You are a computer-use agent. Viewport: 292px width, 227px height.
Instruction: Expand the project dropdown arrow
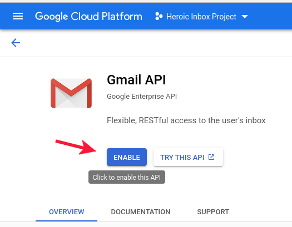click(245, 17)
